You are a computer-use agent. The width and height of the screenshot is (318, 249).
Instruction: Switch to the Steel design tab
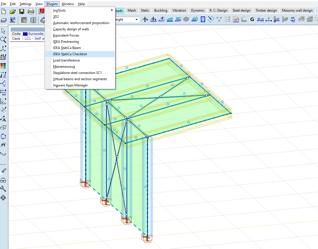coord(241,10)
